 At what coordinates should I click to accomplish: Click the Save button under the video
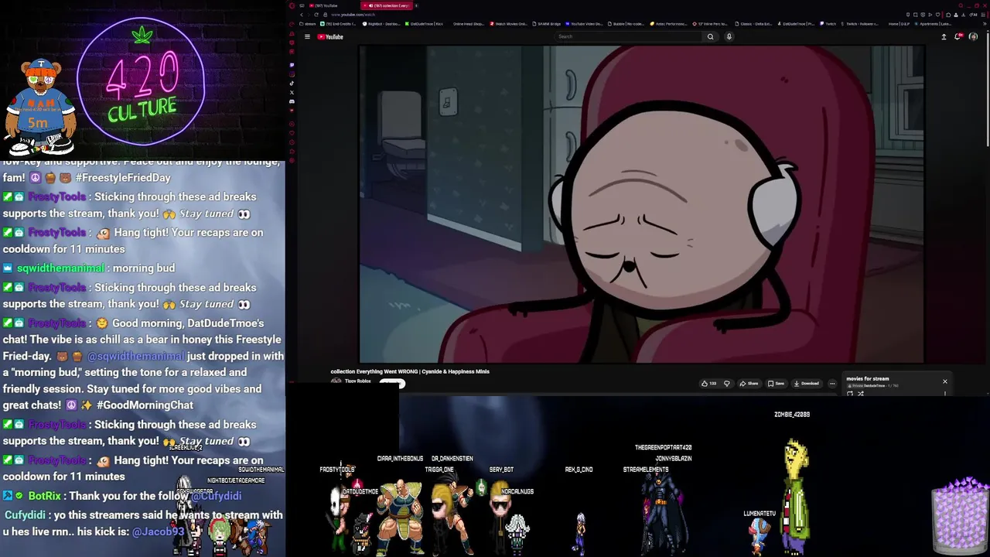(776, 384)
